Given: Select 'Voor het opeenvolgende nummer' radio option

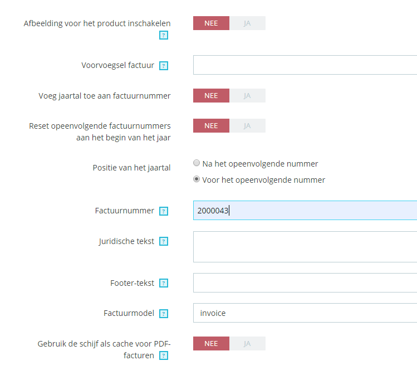Looking at the screenshot, I should click(x=197, y=180).
